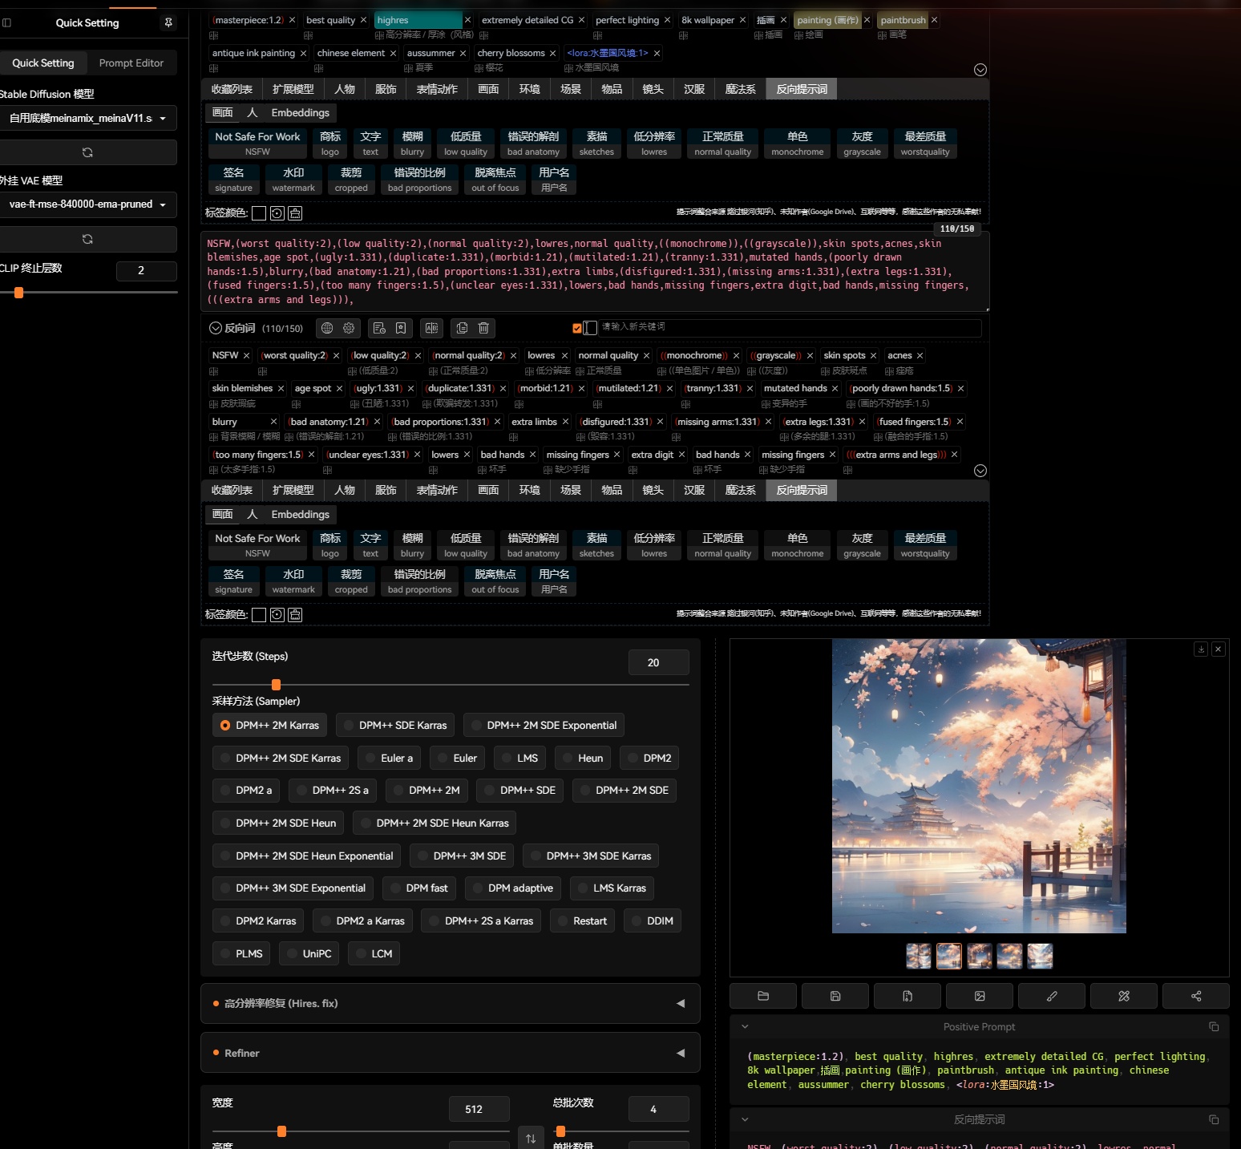Viewport: 1241px width, 1149px height.
Task: Open Embeddings sub-tab in upper tag library
Action: (301, 112)
